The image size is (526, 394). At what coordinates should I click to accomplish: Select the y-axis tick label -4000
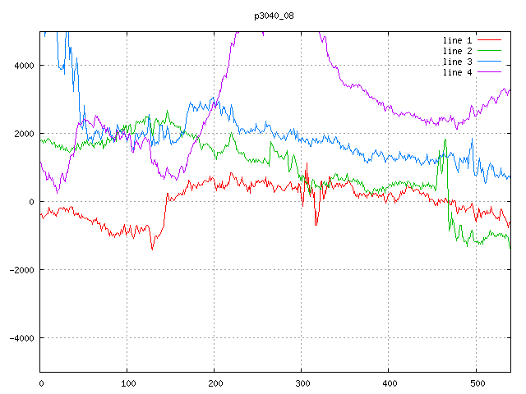[x=21, y=338]
